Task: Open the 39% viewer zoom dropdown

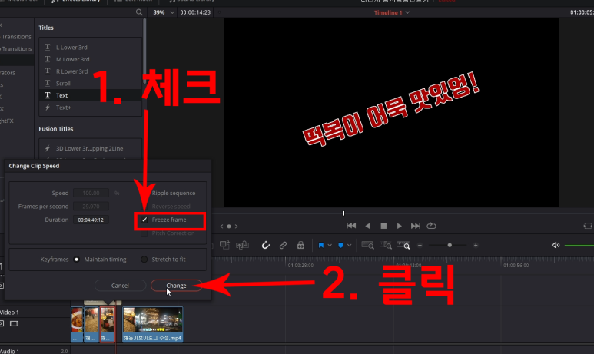Action: [x=163, y=12]
